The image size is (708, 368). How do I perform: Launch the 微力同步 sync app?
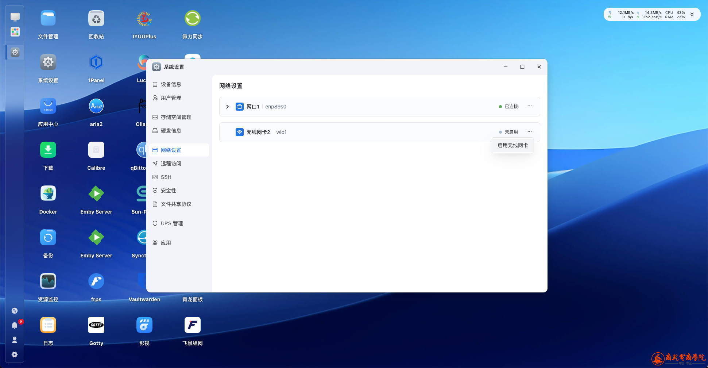tap(193, 18)
